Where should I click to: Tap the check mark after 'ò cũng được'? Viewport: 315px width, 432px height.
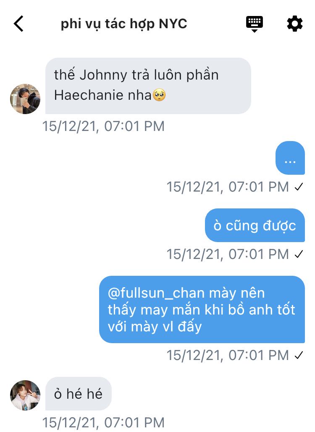coord(299,254)
